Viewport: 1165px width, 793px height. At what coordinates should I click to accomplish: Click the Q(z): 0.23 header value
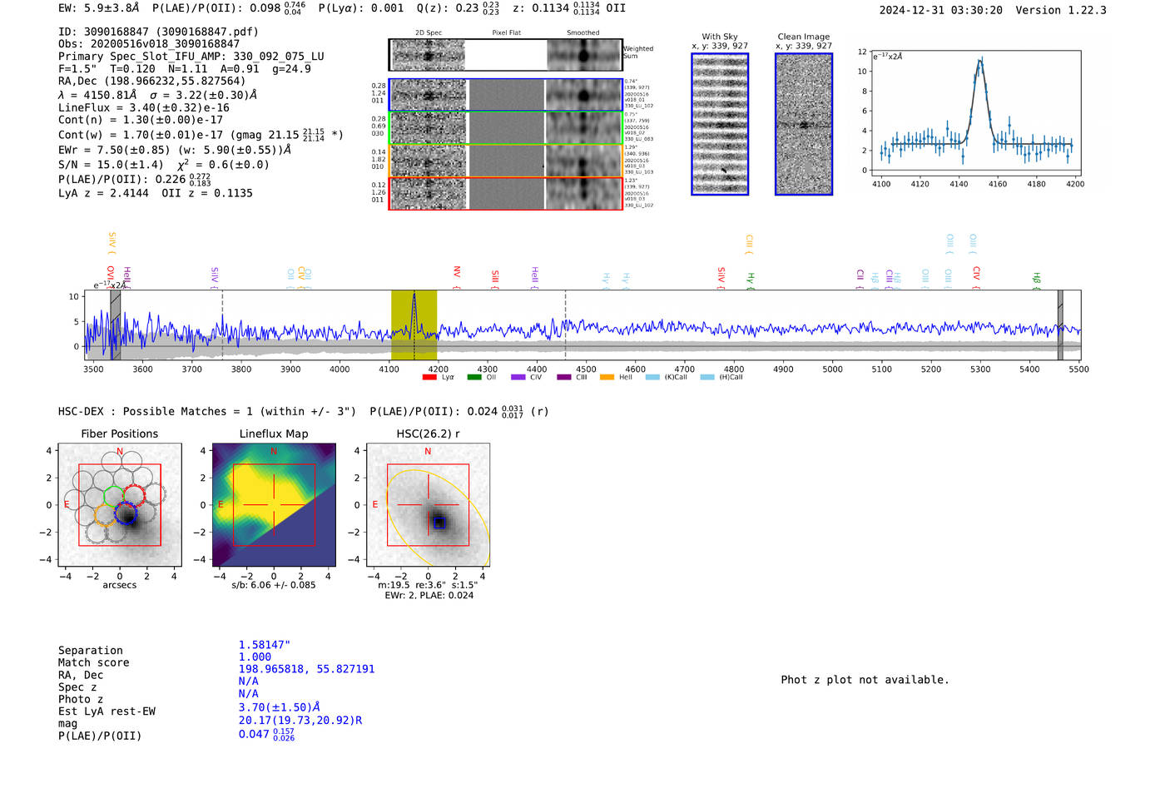tap(458, 8)
